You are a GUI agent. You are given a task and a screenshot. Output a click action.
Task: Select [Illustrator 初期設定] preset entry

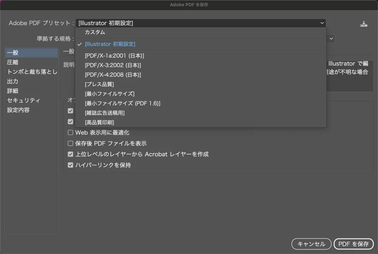coord(201,44)
